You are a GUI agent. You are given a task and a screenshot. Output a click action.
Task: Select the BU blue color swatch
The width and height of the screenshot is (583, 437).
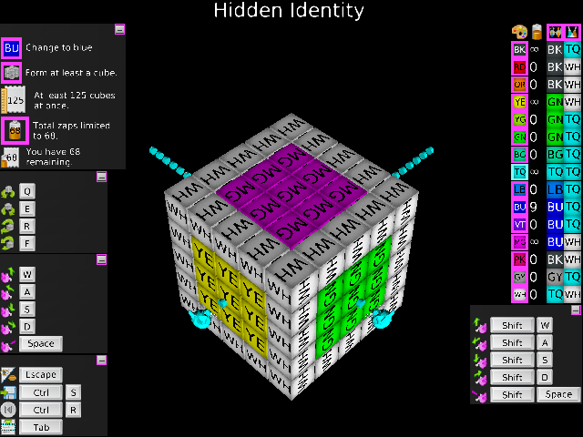pyautogui.click(x=519, y=208)
